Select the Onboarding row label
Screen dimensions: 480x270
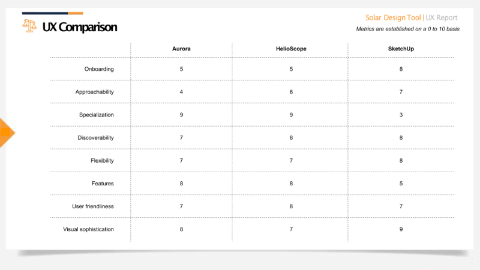pyautogui.click(x=99, y=69)
